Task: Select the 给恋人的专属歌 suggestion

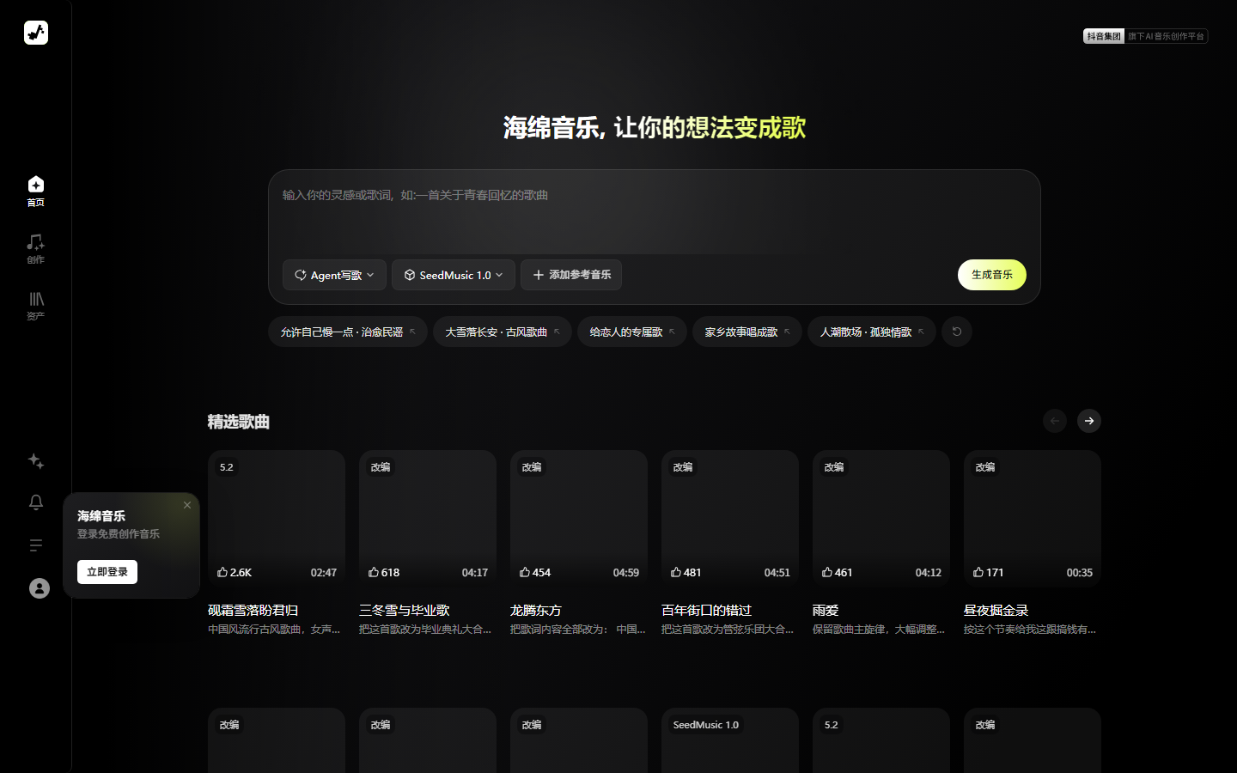Action: tap(632, 332)
